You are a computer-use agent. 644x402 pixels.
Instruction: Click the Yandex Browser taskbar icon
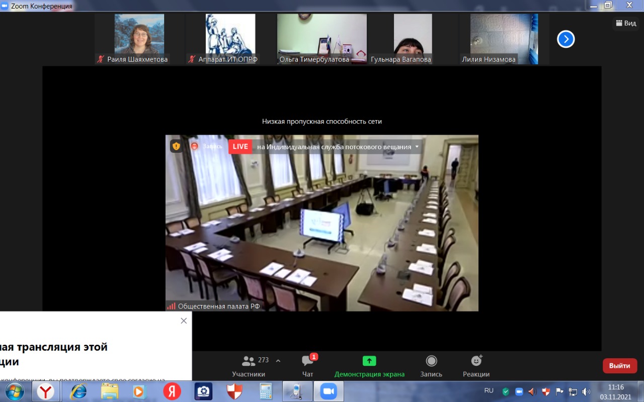(46, 391)
